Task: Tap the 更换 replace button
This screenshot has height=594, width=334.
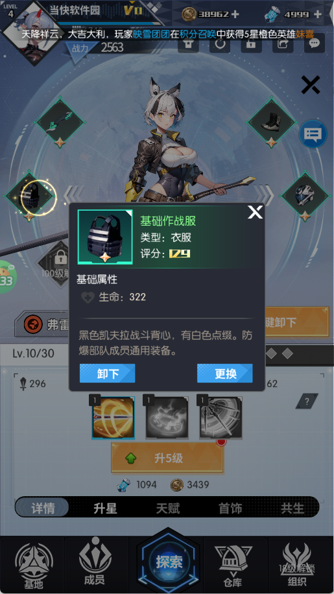Action: pos(225,374)
